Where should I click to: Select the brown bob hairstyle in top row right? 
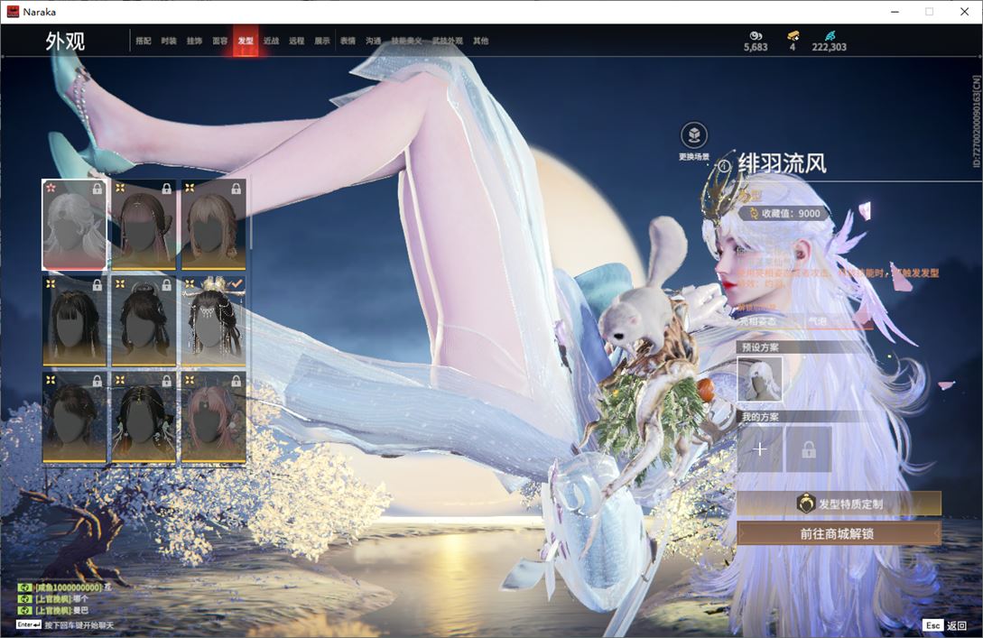213,225
